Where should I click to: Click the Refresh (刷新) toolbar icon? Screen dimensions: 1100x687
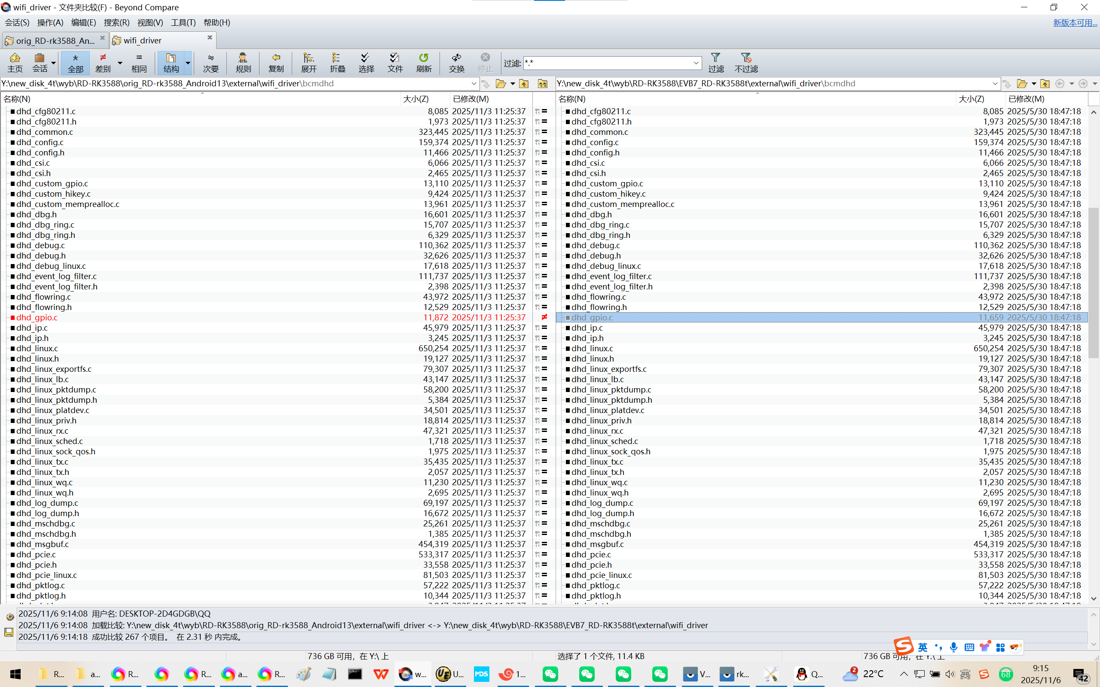pyautogui.click(x=424, y=62)
